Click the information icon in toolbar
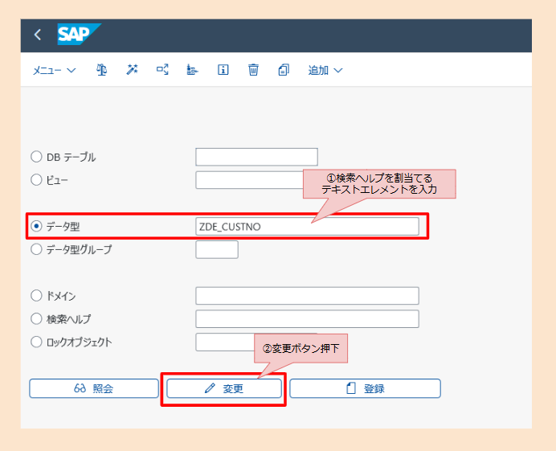The height and width of the screenshot is (451, 556). point(223,70)
